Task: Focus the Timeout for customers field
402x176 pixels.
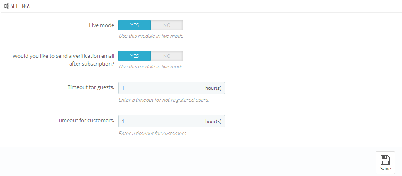Action: point(160,121)
